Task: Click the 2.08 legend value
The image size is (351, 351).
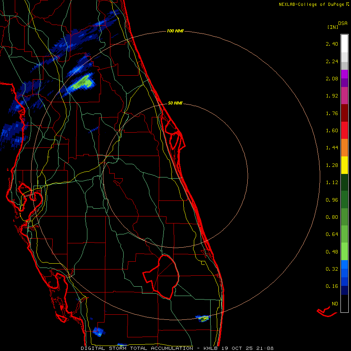Action: (x=332, y=79)
